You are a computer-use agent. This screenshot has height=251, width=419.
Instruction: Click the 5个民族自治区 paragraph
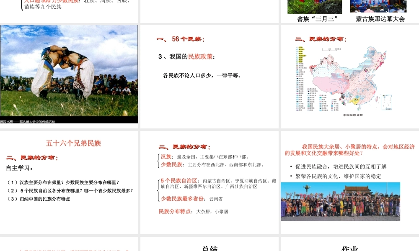point(218,184)
